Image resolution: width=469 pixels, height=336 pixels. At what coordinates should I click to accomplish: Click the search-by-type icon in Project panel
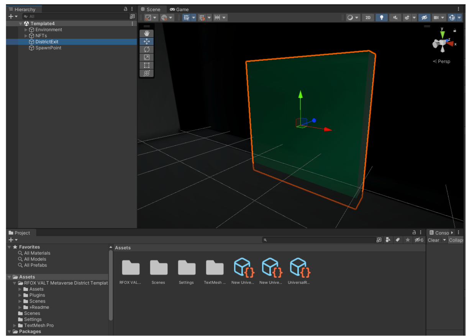(x=388, y=240)
